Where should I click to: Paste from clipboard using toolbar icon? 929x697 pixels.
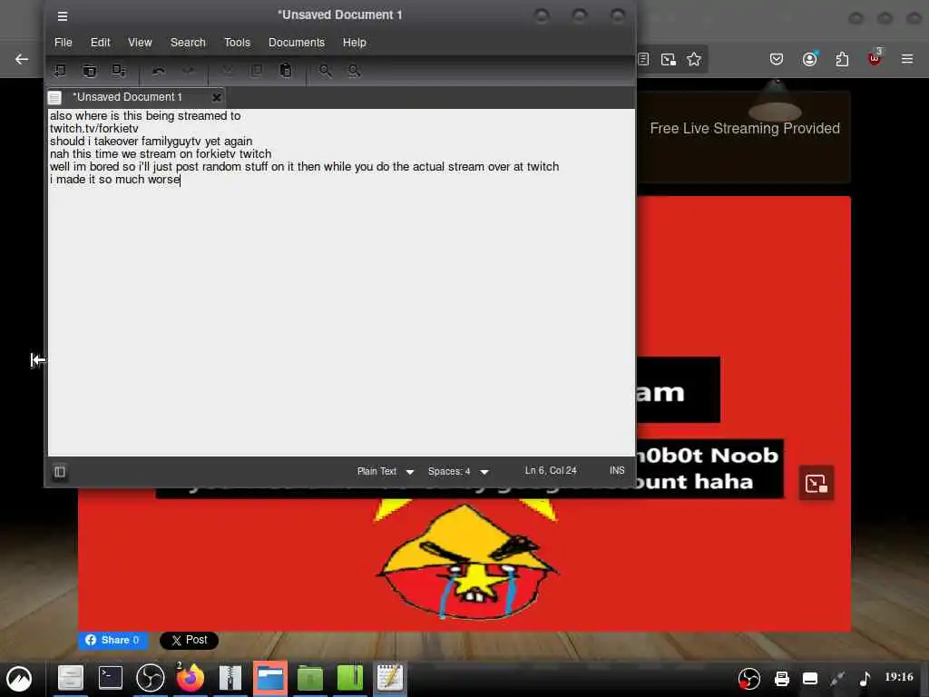click(x=286, y=71)
